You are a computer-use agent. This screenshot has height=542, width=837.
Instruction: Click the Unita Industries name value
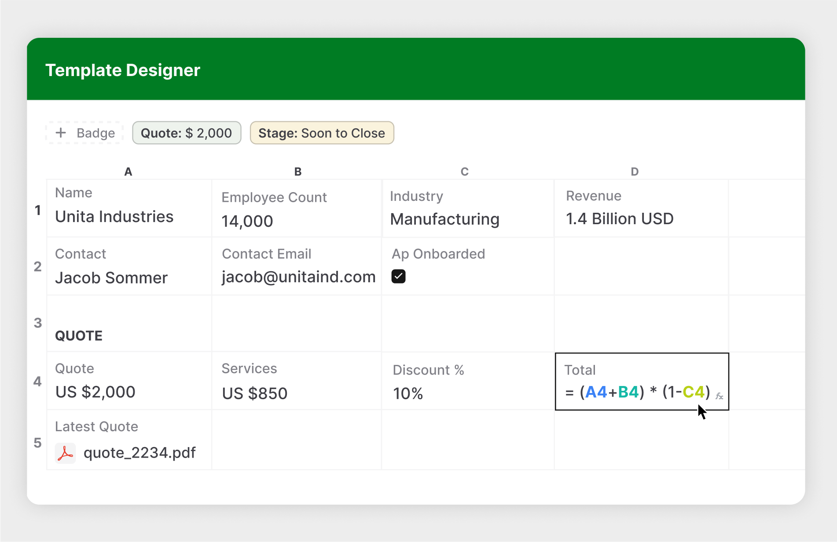point(114,217)
